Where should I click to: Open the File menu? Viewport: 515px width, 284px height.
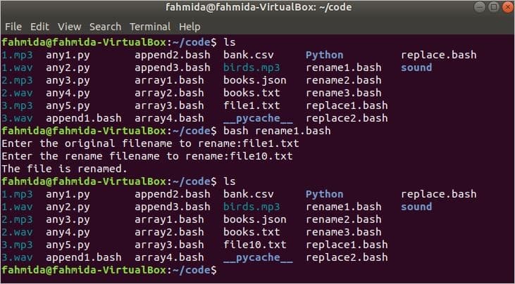(13, 27)
